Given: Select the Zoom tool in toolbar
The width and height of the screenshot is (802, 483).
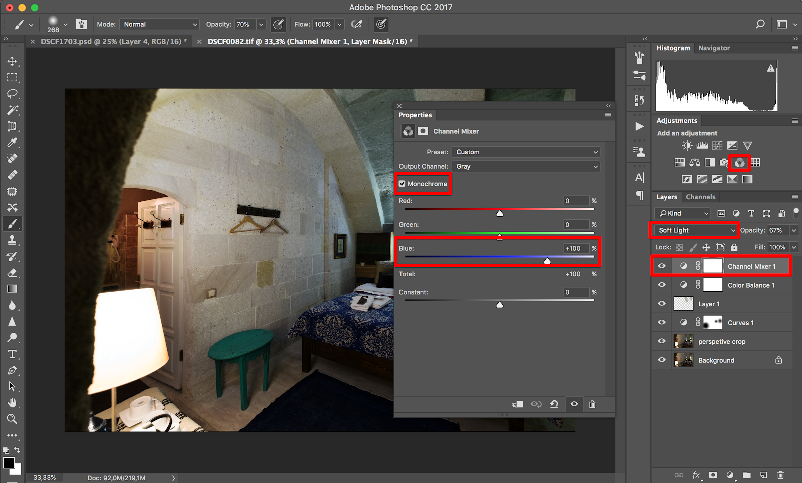Looking at the screenshot, I should point(12,419).
